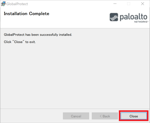Viewport: 150px width, 123px height.
Task: Click the "Installation Complete" heading
Action: tap(26, 14)
